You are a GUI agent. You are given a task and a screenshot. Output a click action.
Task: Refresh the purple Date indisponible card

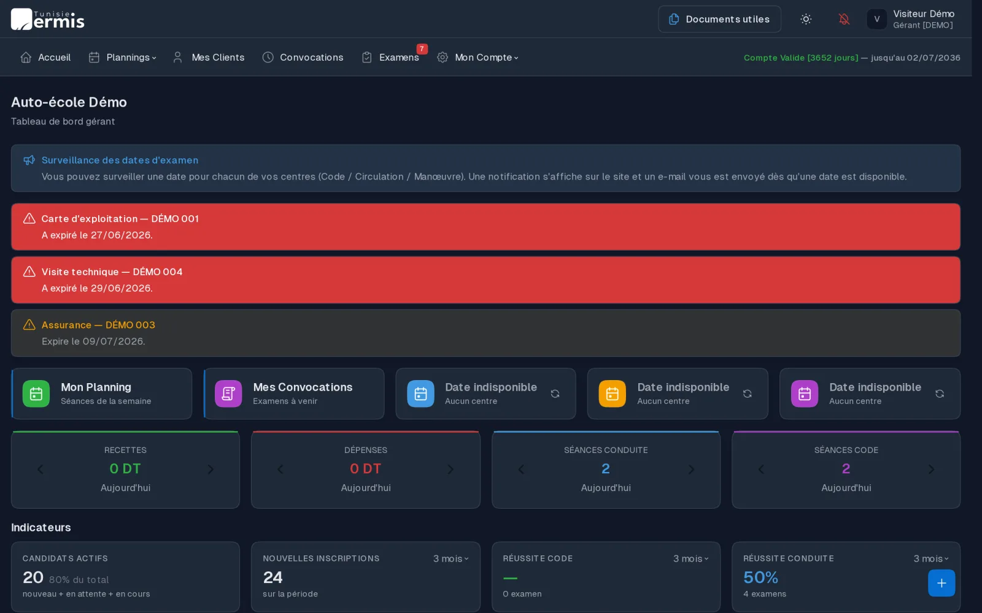pyautogui.click(x=939, y=394)
